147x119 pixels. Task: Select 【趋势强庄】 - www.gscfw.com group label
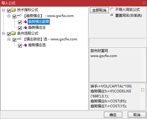[49, 16]
